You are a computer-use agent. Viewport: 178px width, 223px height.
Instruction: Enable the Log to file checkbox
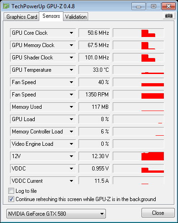tap(11, 191)
